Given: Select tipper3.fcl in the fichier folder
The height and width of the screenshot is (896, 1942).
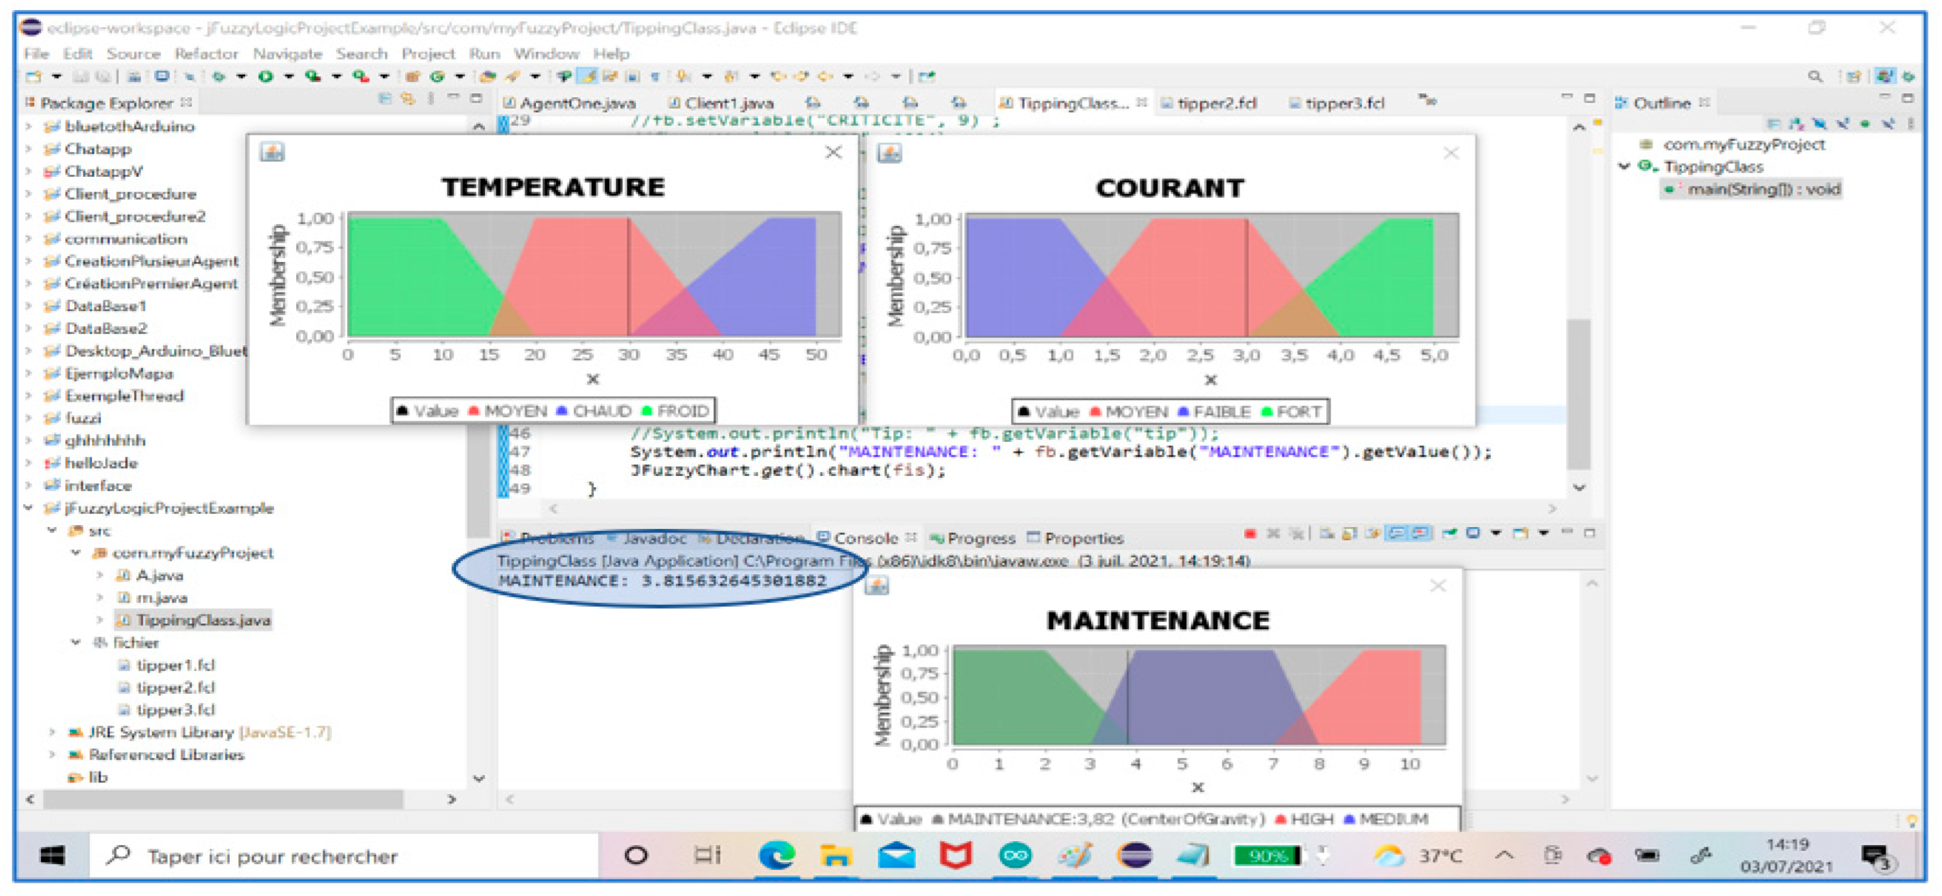Looking at the screenshot, I should pos(175,710).
